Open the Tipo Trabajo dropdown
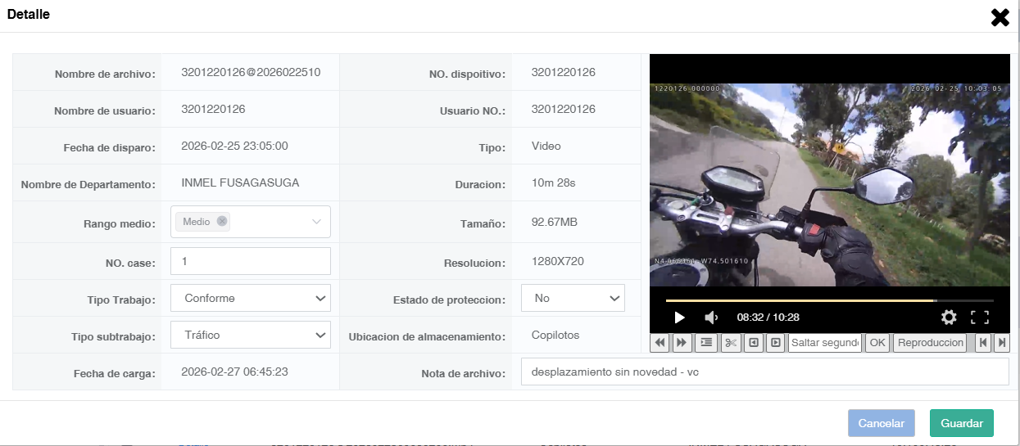Screen dimensions: 1020x446 251,299
